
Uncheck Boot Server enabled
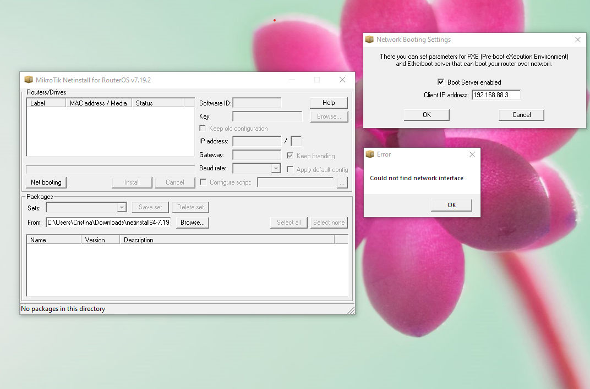[441, 82]
